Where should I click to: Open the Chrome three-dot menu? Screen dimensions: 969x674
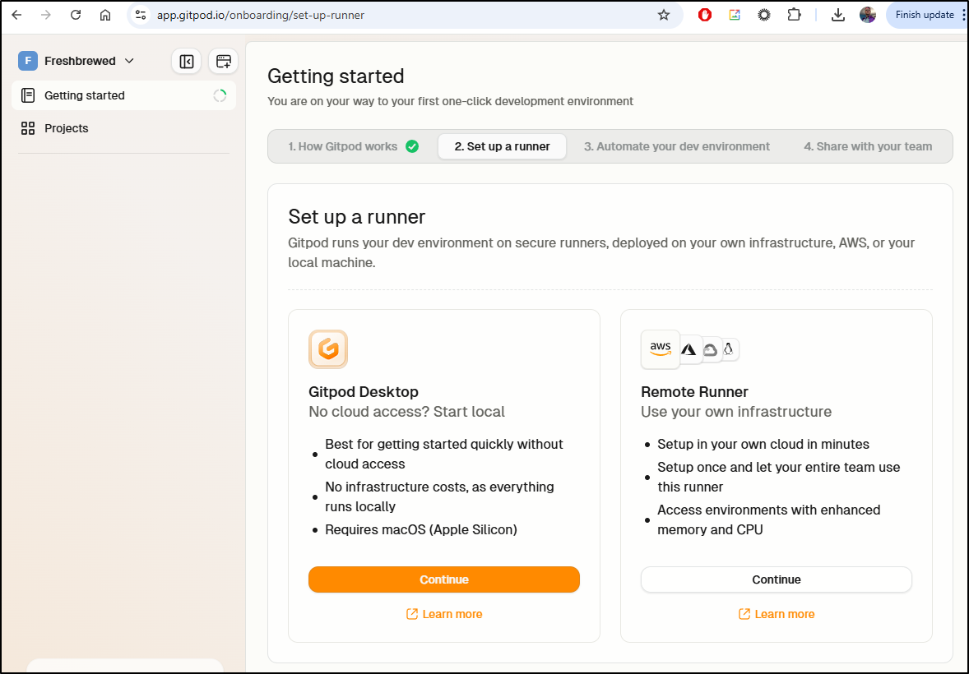point(963,15)
